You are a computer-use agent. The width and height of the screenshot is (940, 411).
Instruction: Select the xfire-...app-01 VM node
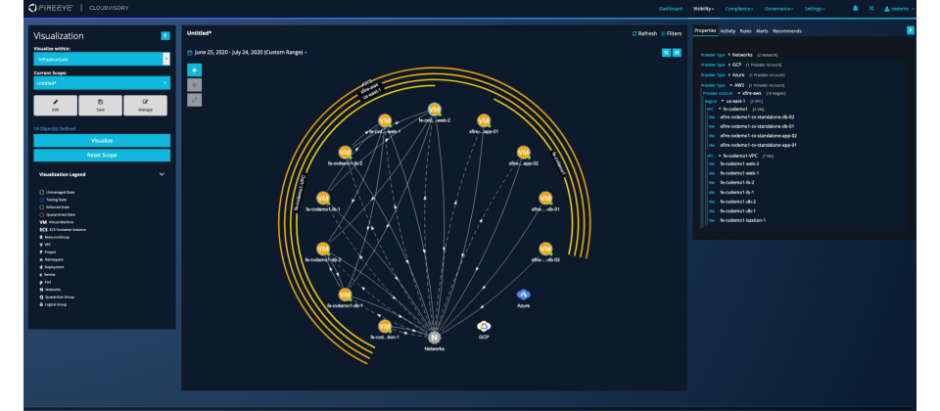coord(484,120)
